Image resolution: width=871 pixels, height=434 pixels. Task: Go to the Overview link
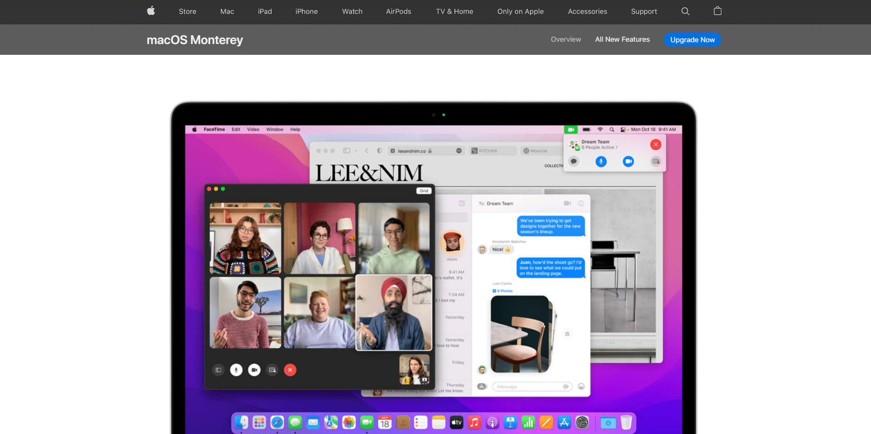[566, 39]
